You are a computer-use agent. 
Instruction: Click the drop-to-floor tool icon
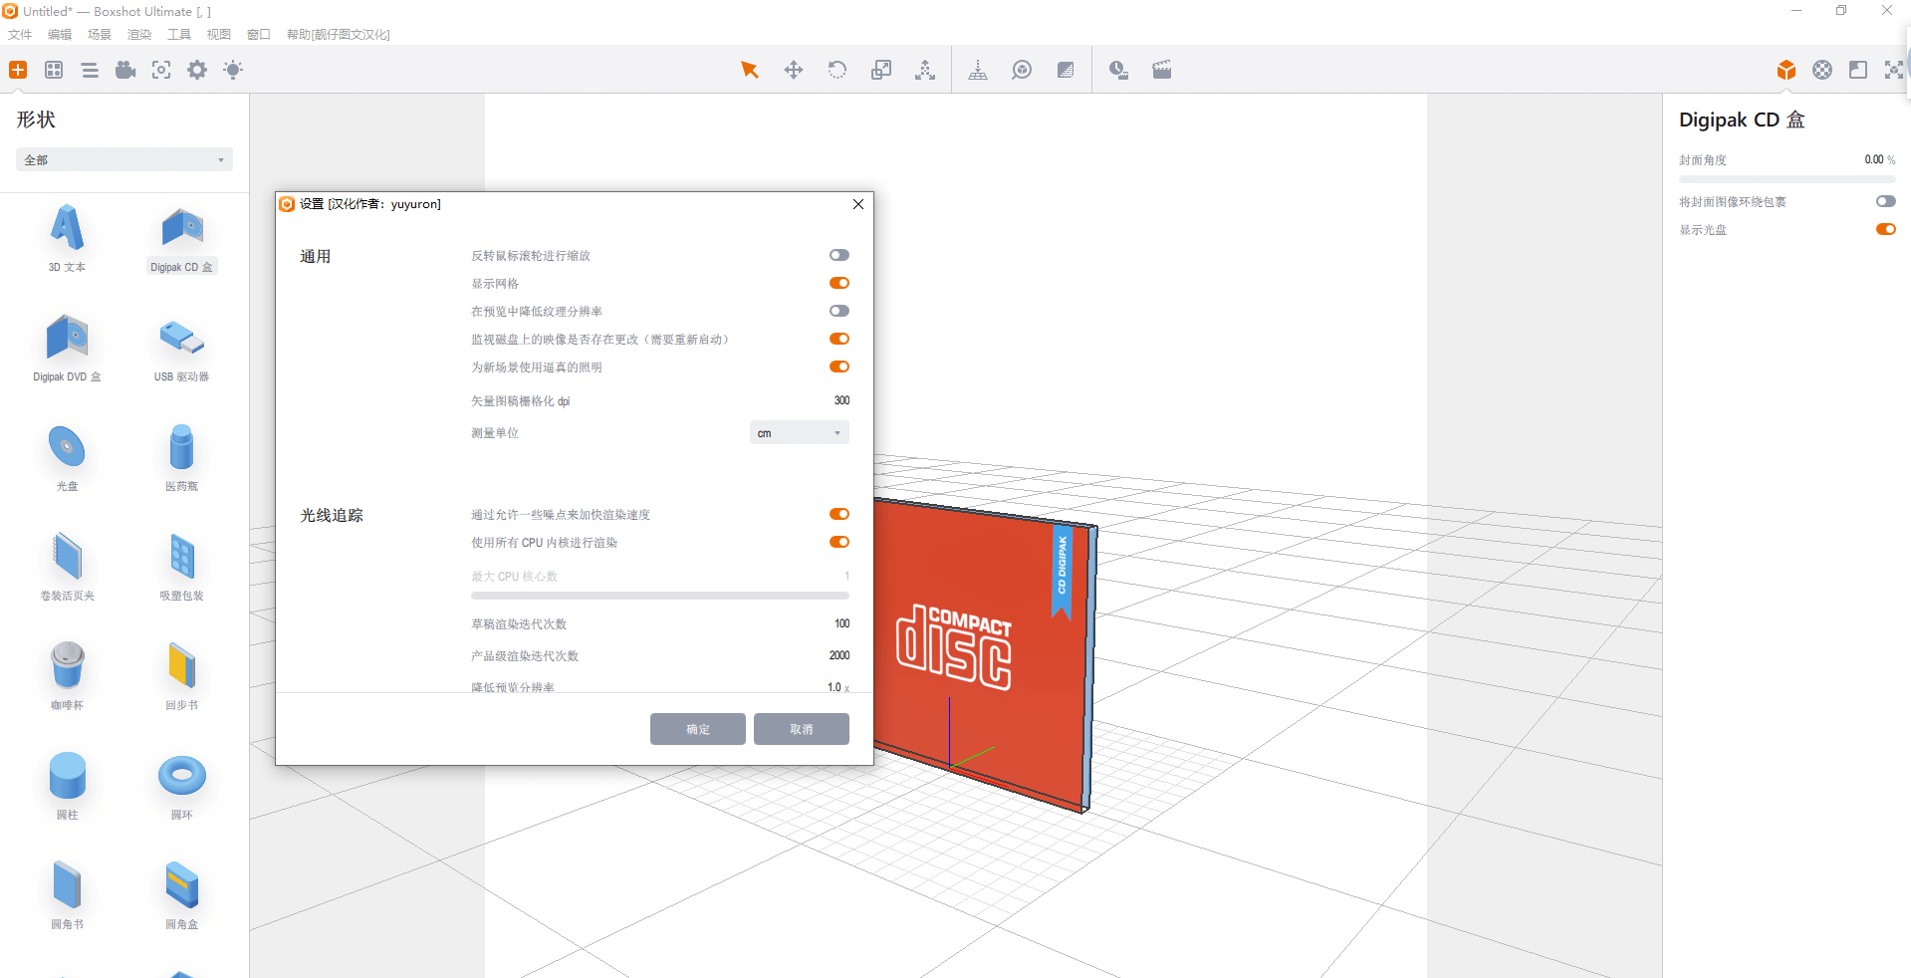pyautogui.click(x=978, y=70)
